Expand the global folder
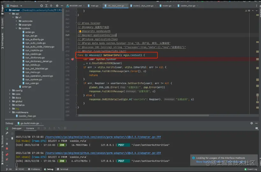The width and height of the screenshot is (261, 172). click(x=10, y=102)
